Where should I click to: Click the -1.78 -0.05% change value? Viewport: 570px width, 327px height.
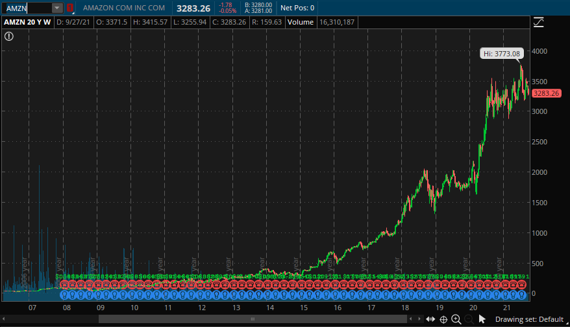point(228,8)
